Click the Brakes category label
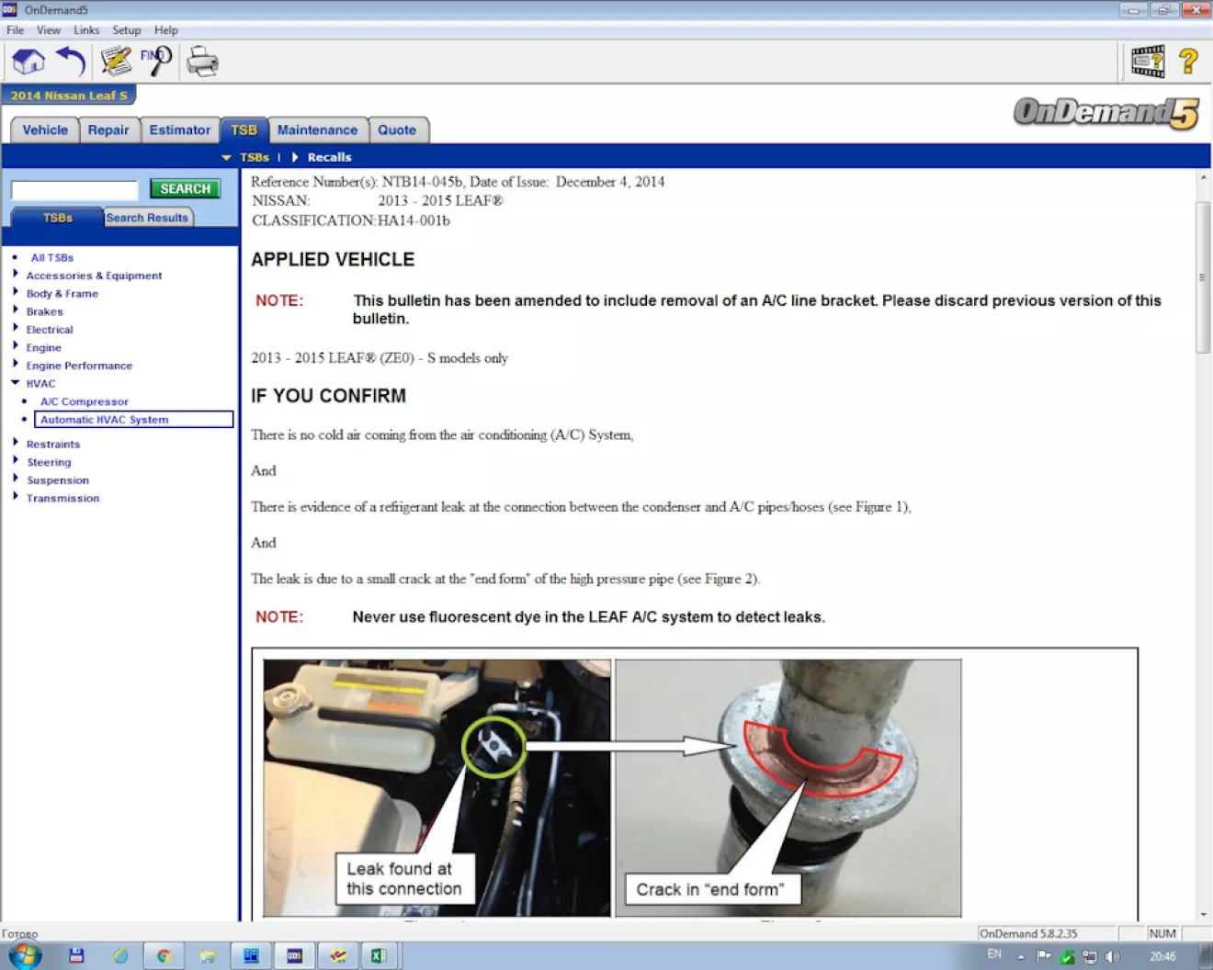 45,311
